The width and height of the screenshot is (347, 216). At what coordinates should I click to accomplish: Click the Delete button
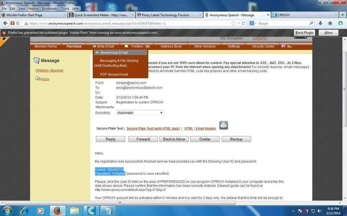[x=205, y=139]
